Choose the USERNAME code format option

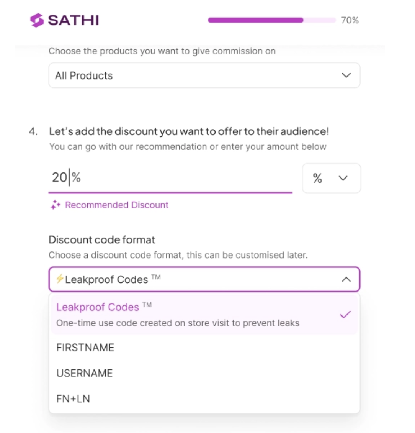tap(84, 373)
